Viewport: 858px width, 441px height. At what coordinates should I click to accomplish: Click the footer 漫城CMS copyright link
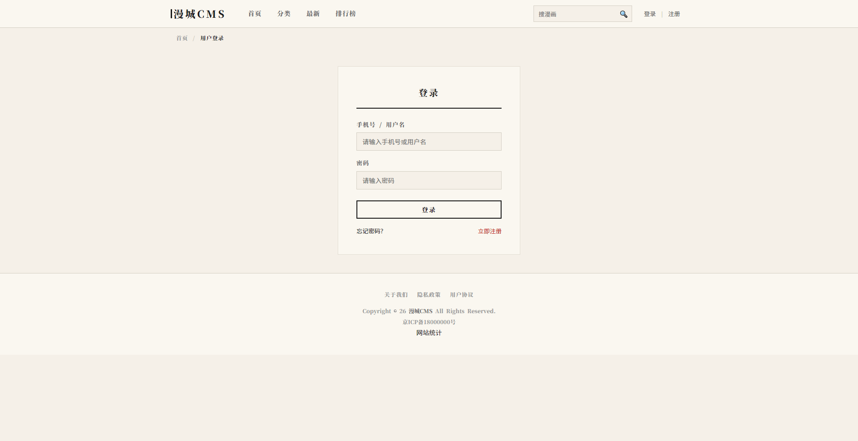pos(420,311)
